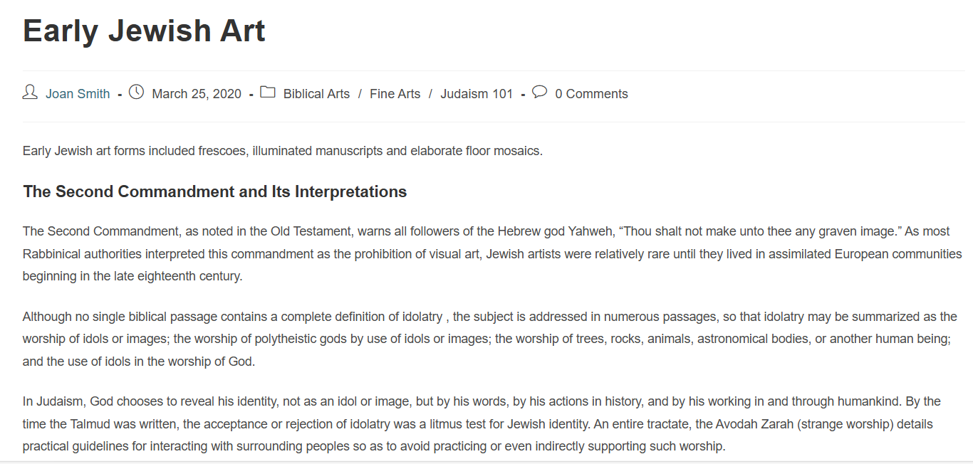This screenshot has height=464, width=973.
Task: Click the Second Commandment and Its Interpretations heading
Action: click(x=214, y=191)
